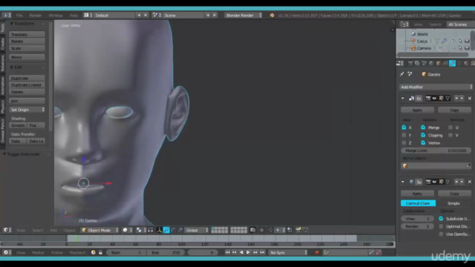Click the Blender logo in the info header
Image resolution: width=475 pixels, height=267 pixels.
(272, 15)
